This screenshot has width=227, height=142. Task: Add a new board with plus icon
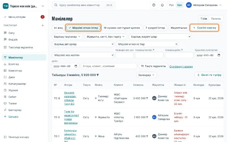pos(43,25)
